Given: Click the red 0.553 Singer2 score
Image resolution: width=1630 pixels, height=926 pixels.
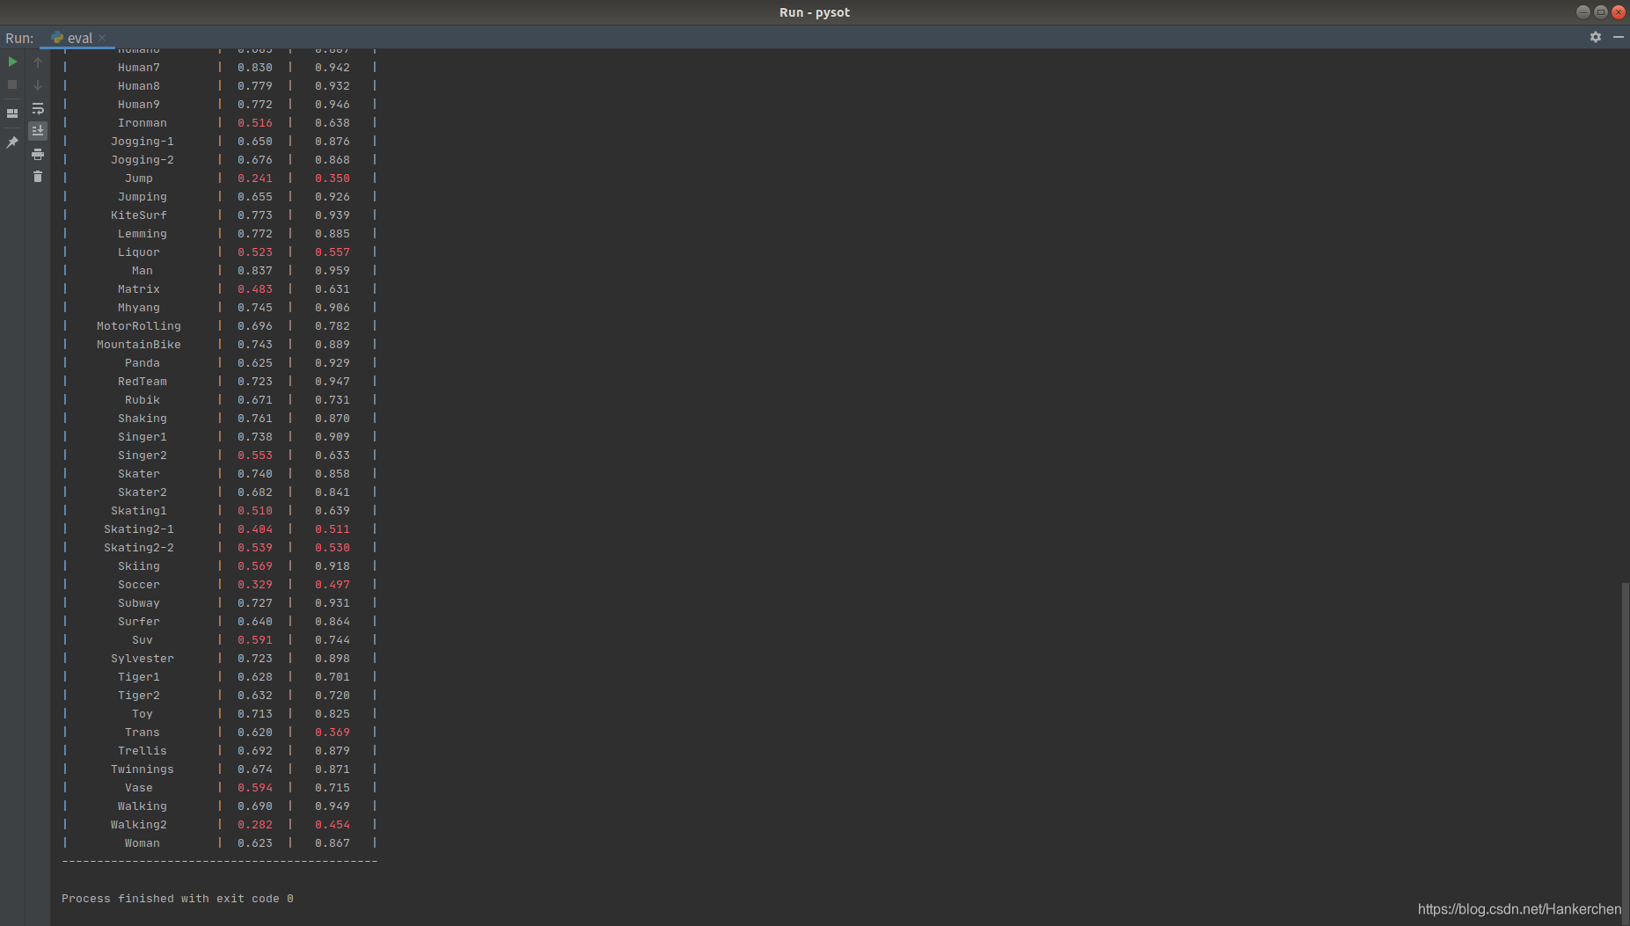Looking at the screenshot, I should point(255,456).
